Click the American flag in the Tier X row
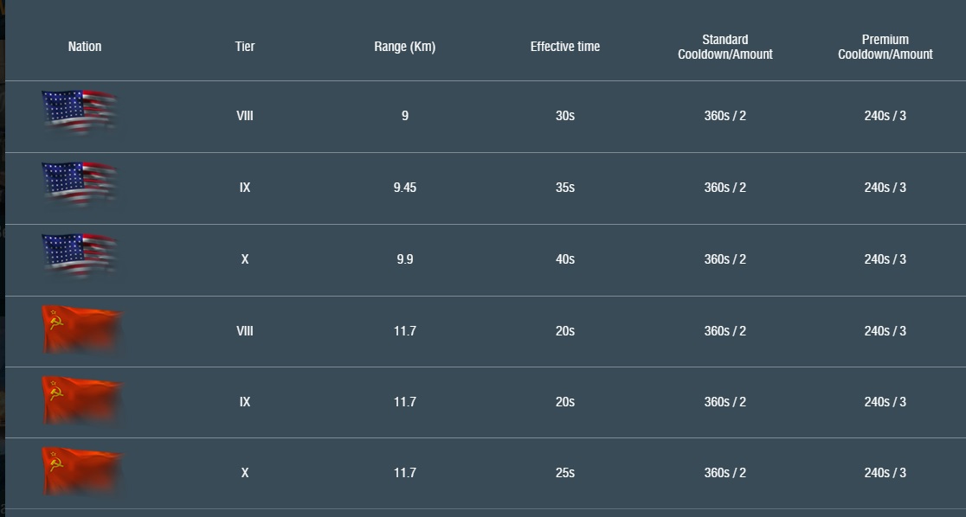The image size is (966, 517). [x=79, y=256]
